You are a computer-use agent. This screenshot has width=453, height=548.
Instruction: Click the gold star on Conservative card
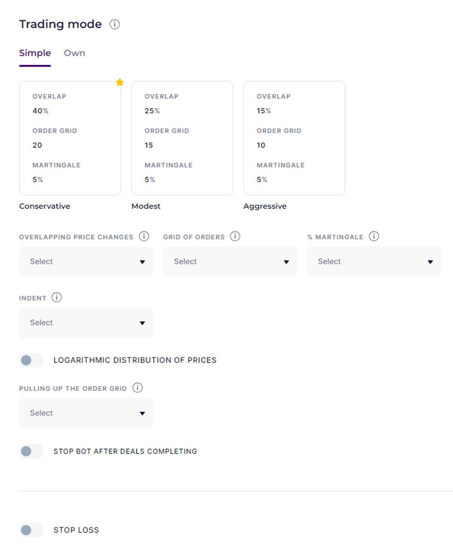[x=120, y=82]
